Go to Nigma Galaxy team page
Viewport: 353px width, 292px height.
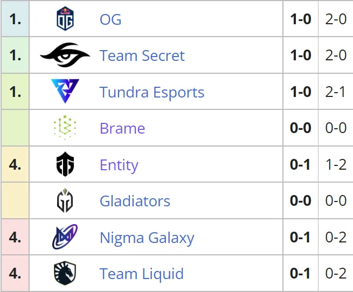click(x=147, y=238)
